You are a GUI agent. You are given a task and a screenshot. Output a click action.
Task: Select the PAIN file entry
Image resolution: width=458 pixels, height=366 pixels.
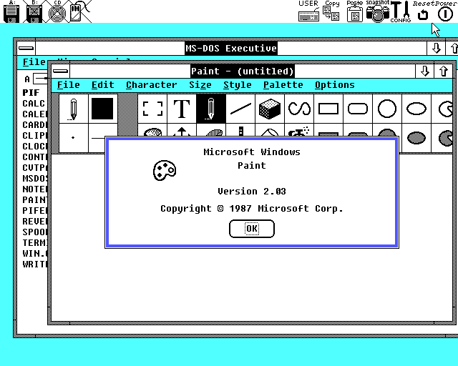[x=35, y=199]
